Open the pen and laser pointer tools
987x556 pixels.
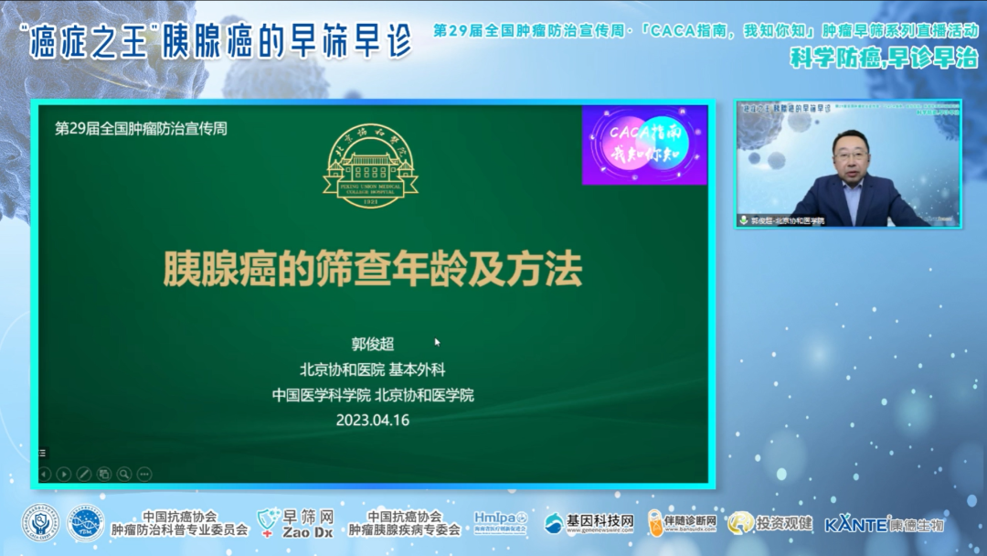[x=84, y=474]
